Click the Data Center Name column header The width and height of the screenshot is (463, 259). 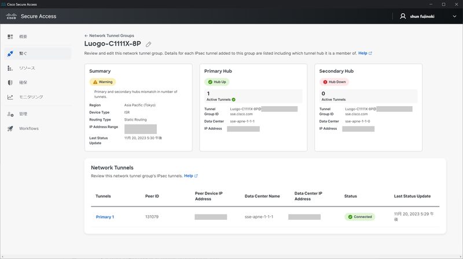[262, 196]
